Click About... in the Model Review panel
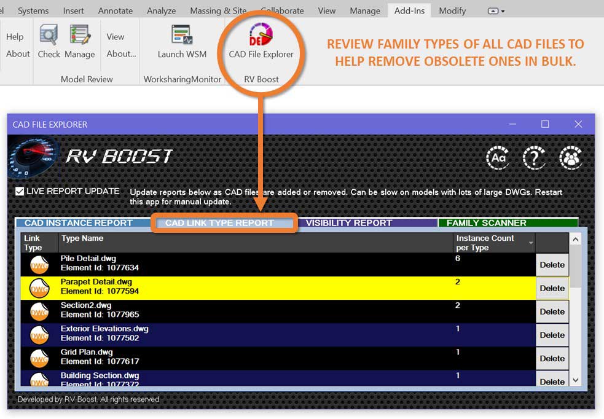The width and height of the screenshot is (604, 419). (x=121, y=54)
